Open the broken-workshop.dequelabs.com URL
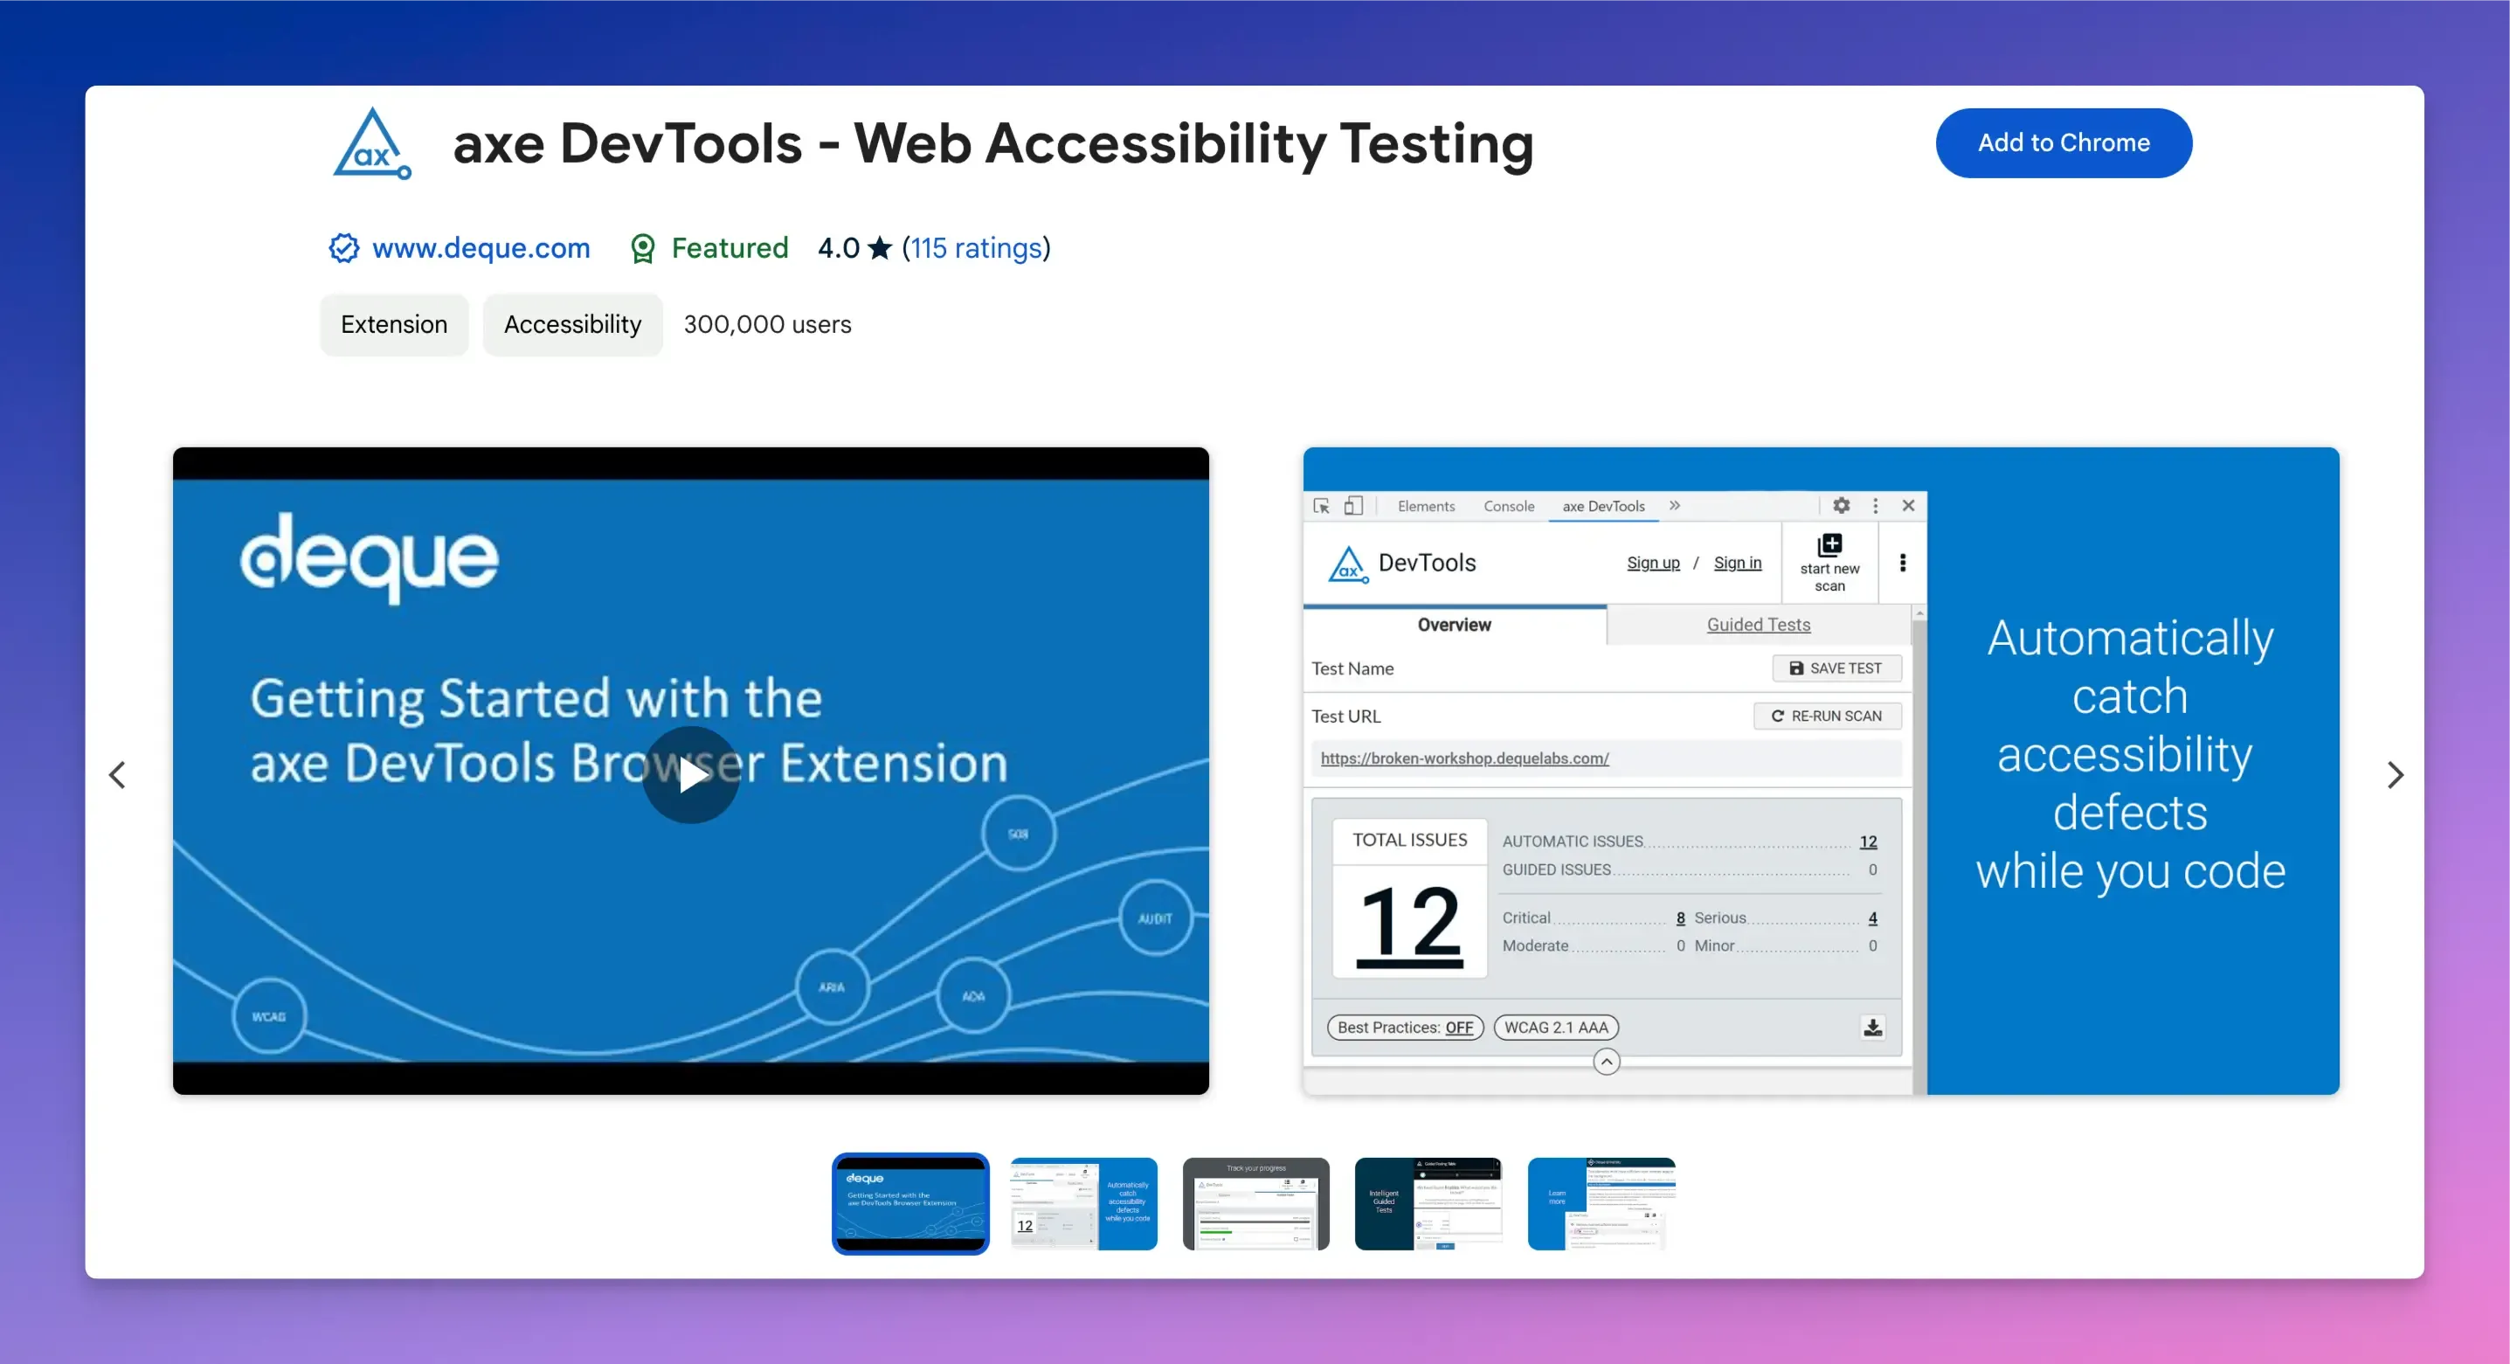 click(1463, 758)
